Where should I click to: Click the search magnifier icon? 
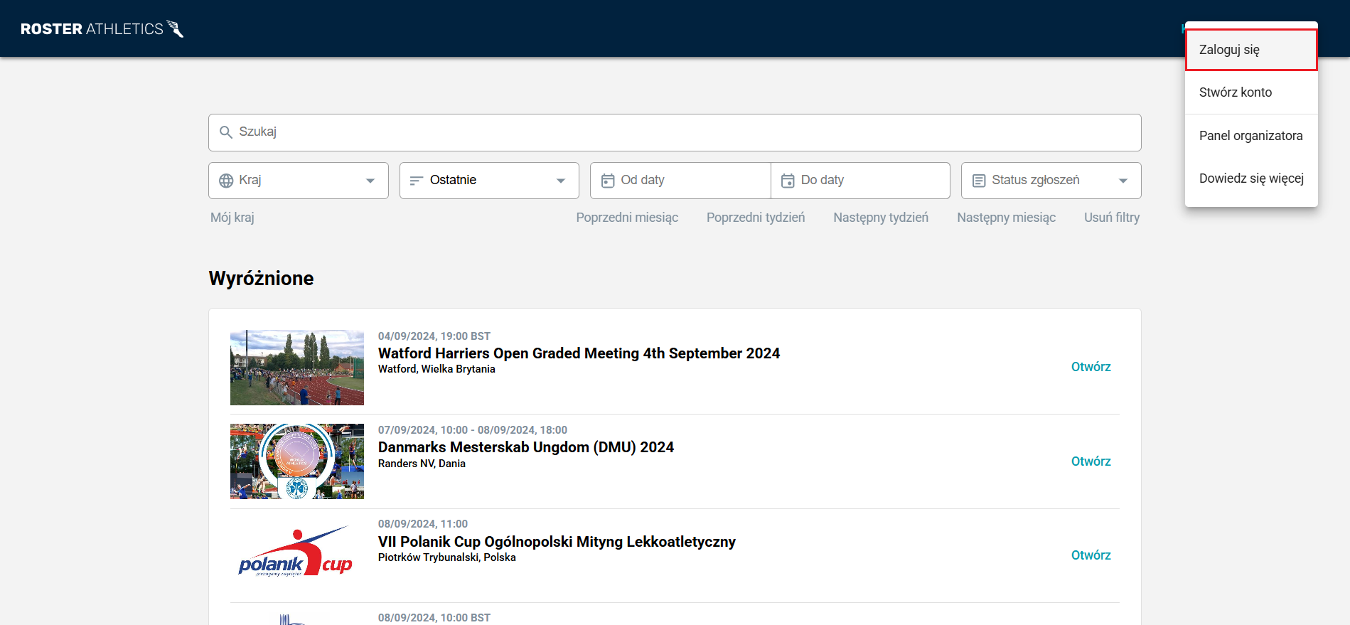point(226,132)
